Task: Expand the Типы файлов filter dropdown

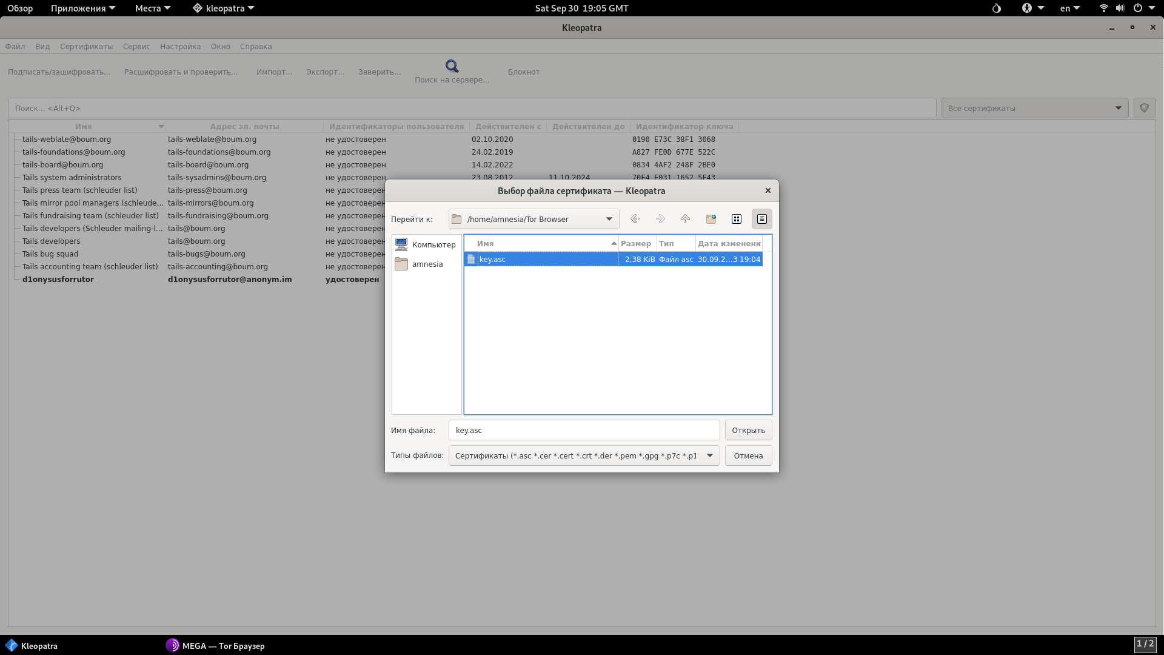Action: click(x=709, y=455)
